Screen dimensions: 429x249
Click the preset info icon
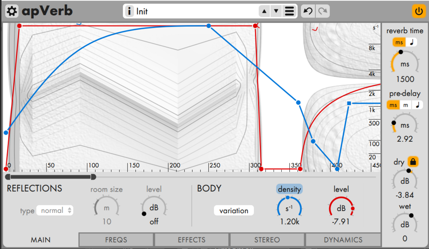point(129,11)
